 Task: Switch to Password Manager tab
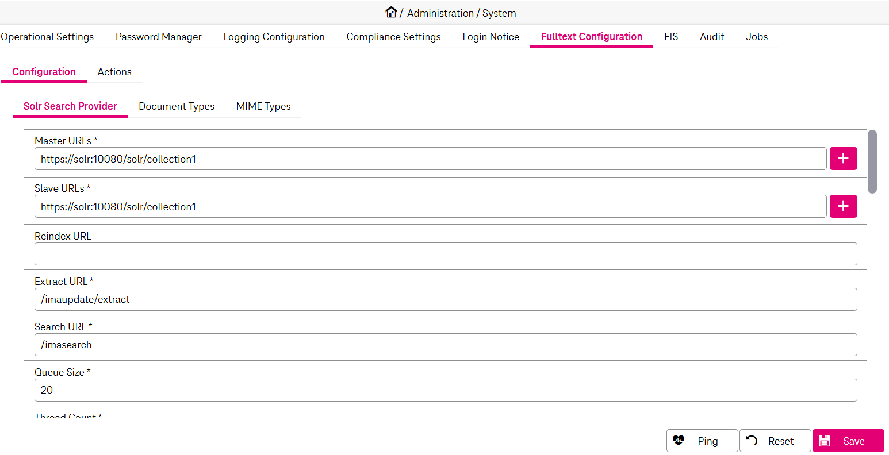158,37
